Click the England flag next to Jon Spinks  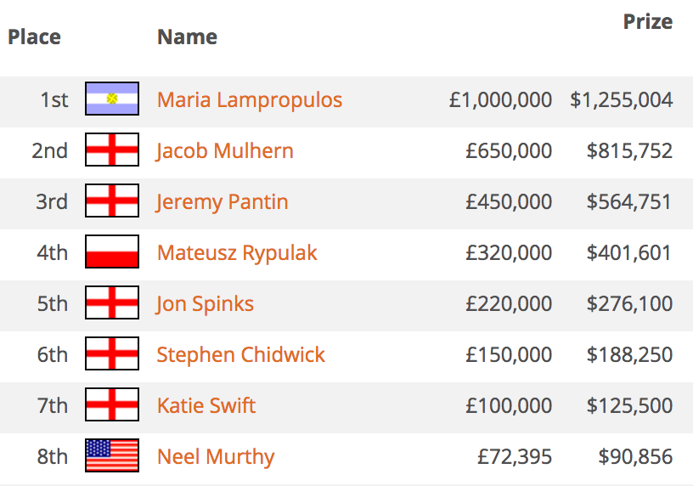tap(112, 302)
